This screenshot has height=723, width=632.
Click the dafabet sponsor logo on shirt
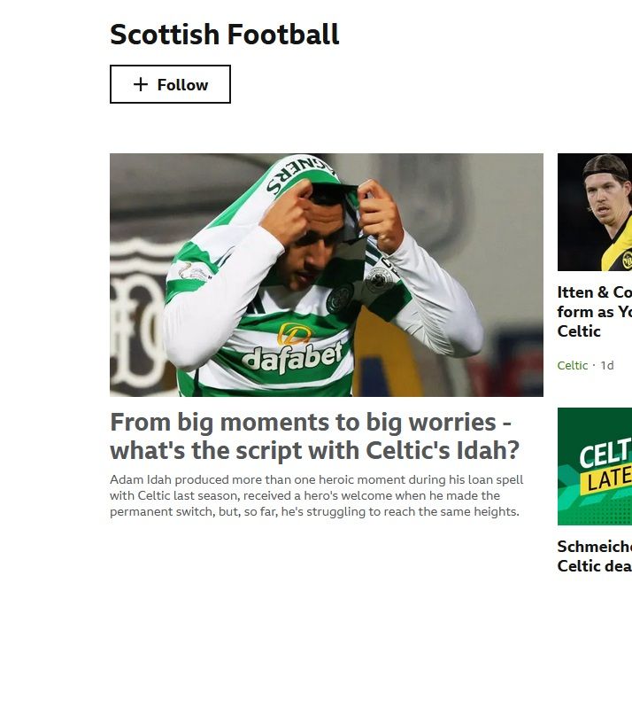coord(292,350)
